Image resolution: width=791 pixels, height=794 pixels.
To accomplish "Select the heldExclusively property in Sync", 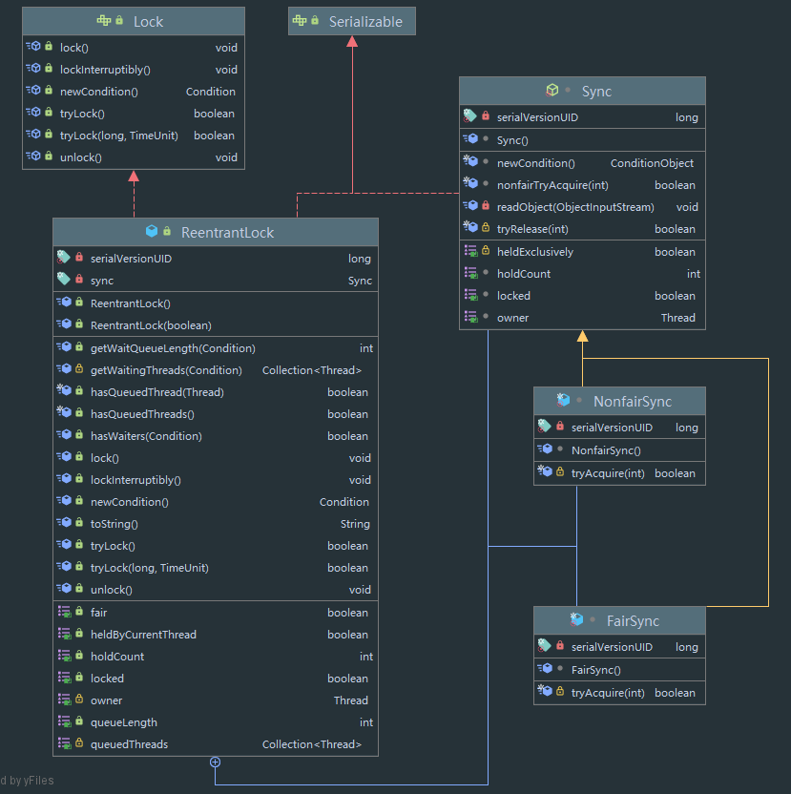I will point(535,252).
